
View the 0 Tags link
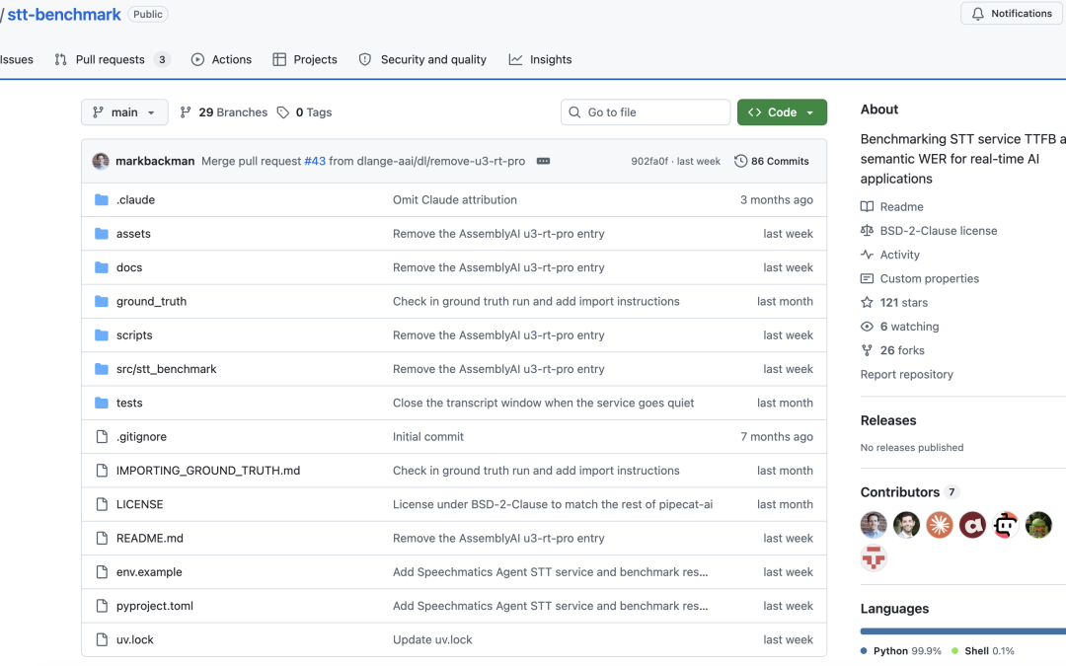[305, 112]
